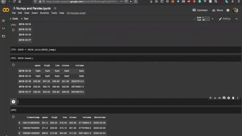The width and height of the screenshot is (242, 136).
Task: Open the Help menu
Action: point(62,13)
